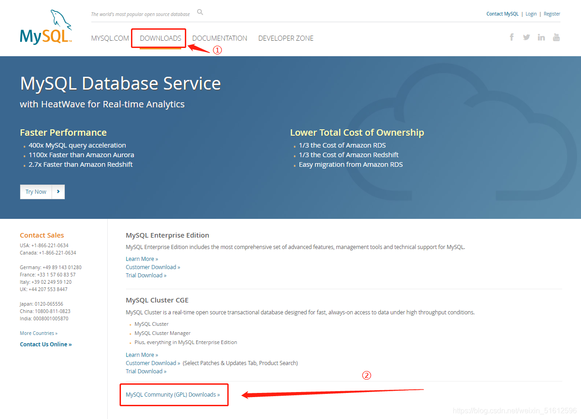Click 'Plus, everything in MySQL Enterprise Edition'
Image resolution: width=581 pixels, height=419 pixels.
click(x=186, y=342)
